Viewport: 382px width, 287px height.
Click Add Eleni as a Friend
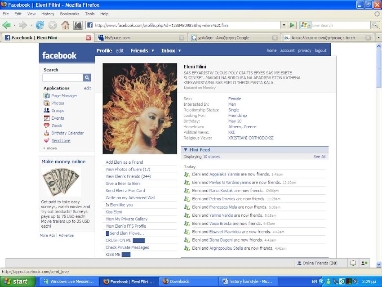tap(124, 162)
